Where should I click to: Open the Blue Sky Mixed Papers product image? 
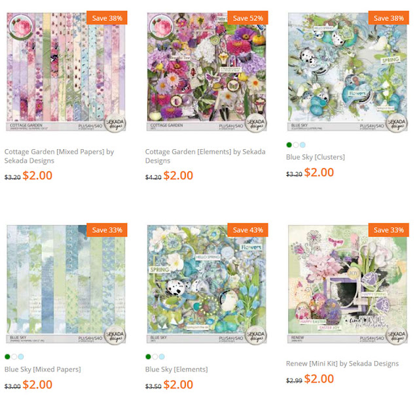(x=65, y=284)
